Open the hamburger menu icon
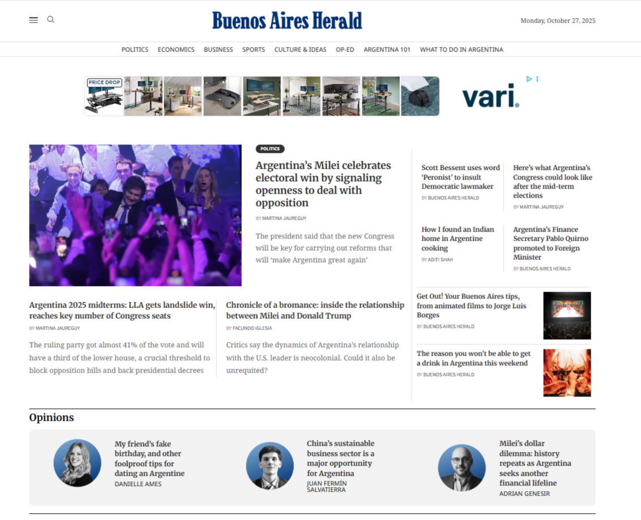This screenshot has width=641, height=520. tap(33, 20)
